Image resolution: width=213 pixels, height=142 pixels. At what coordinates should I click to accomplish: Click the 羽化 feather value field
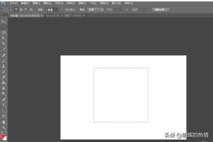(51, 10)
